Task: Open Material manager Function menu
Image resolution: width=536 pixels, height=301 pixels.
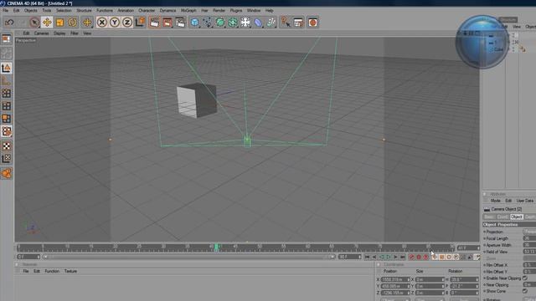Action: 52,271
